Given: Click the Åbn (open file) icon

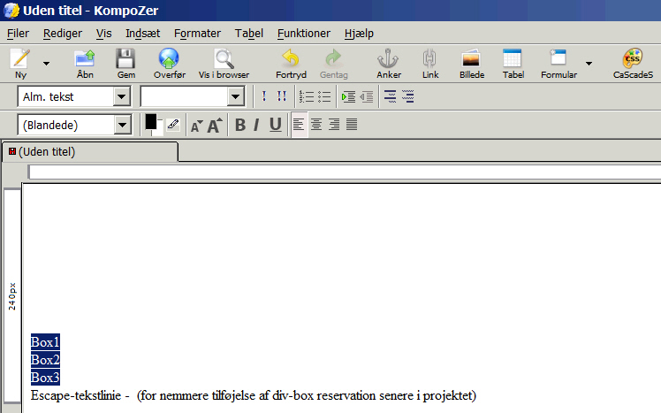Looking at the screenshot, I should (x=85, y=63).
